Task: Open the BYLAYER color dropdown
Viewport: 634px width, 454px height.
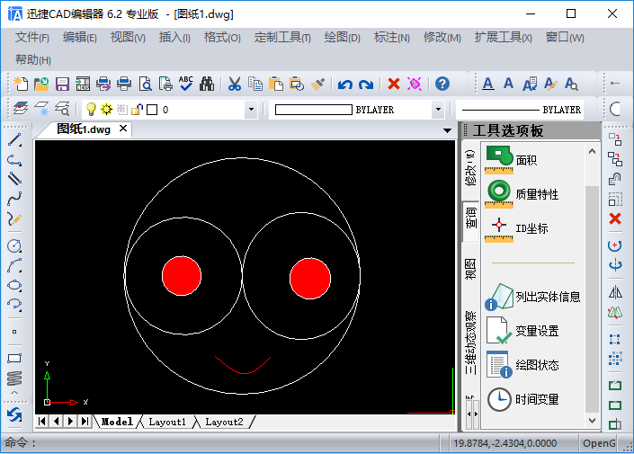Action: [x=438, y=109]
